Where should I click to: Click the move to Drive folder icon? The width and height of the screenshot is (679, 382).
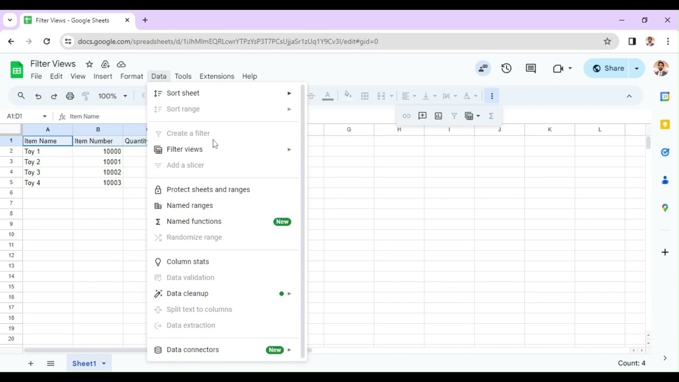tap(105, 64)
